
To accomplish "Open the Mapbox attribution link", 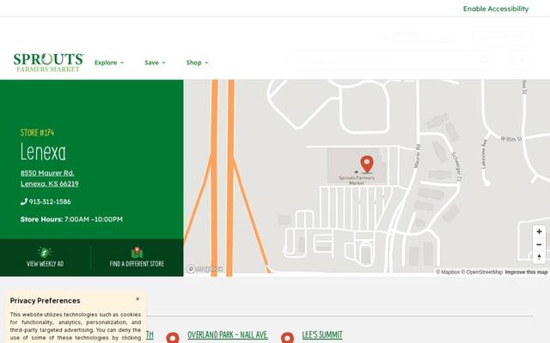I will 448,272.
